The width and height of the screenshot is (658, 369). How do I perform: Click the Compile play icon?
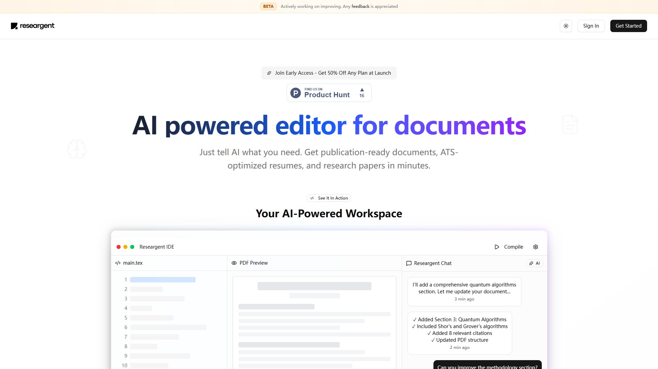(x=497, y=247)
